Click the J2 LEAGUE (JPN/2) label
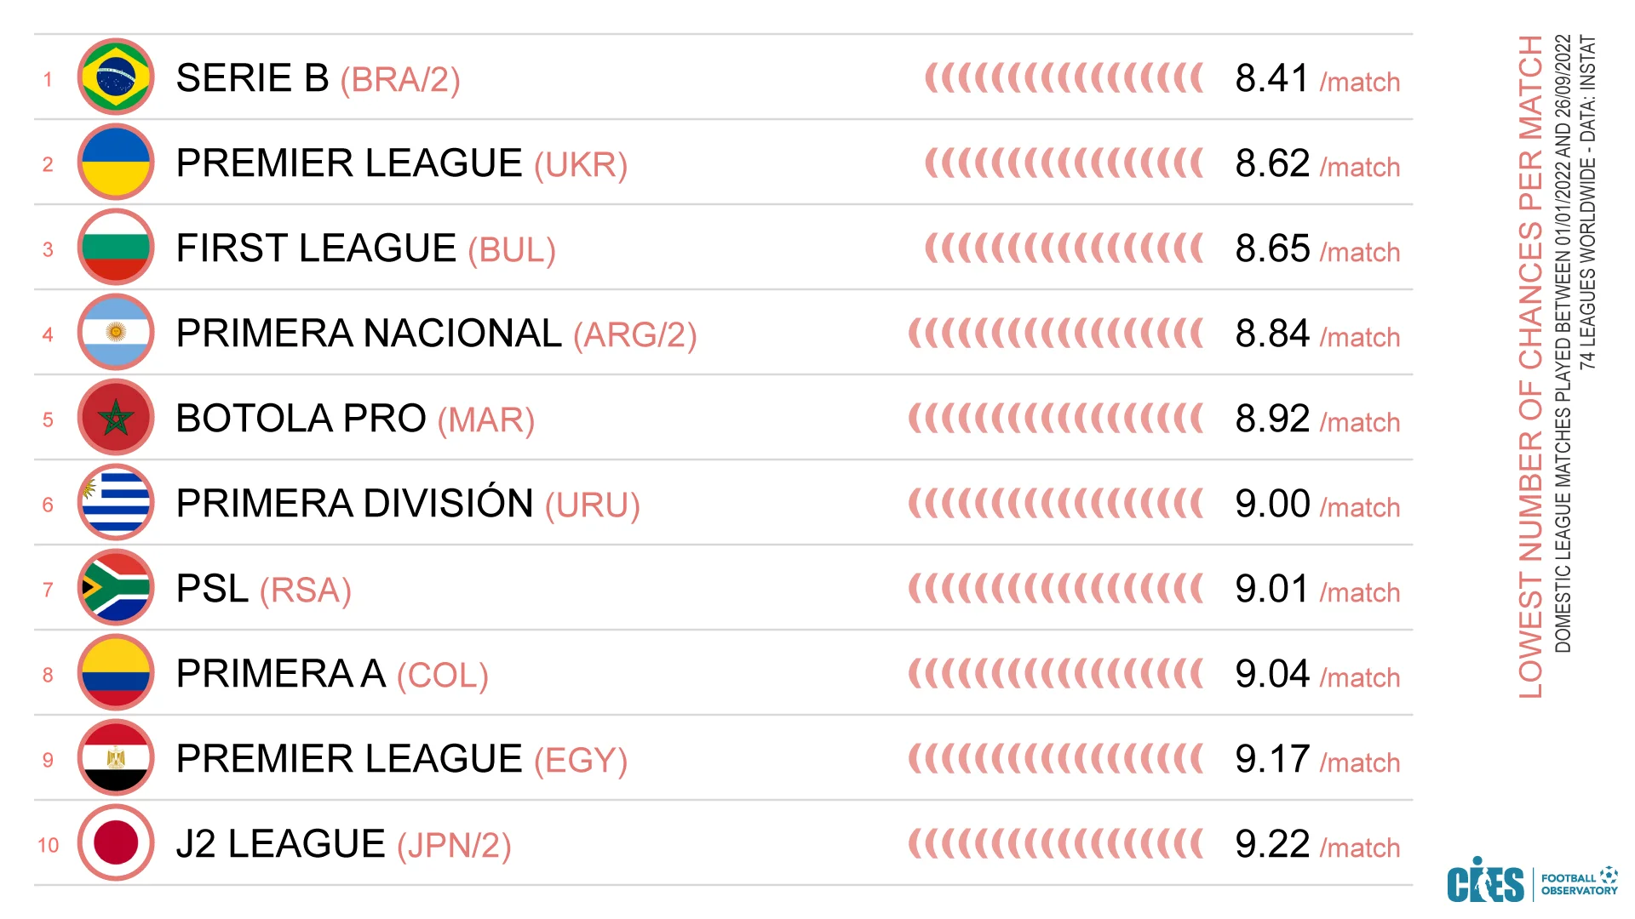Viewport: 1635px width, 919px height. click(x=343, y=845)
